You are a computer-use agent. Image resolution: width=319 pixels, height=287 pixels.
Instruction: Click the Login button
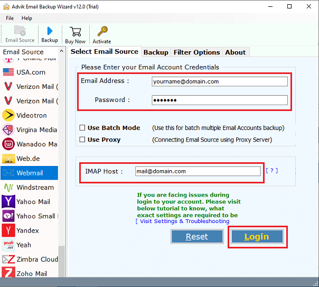(257, 236)
